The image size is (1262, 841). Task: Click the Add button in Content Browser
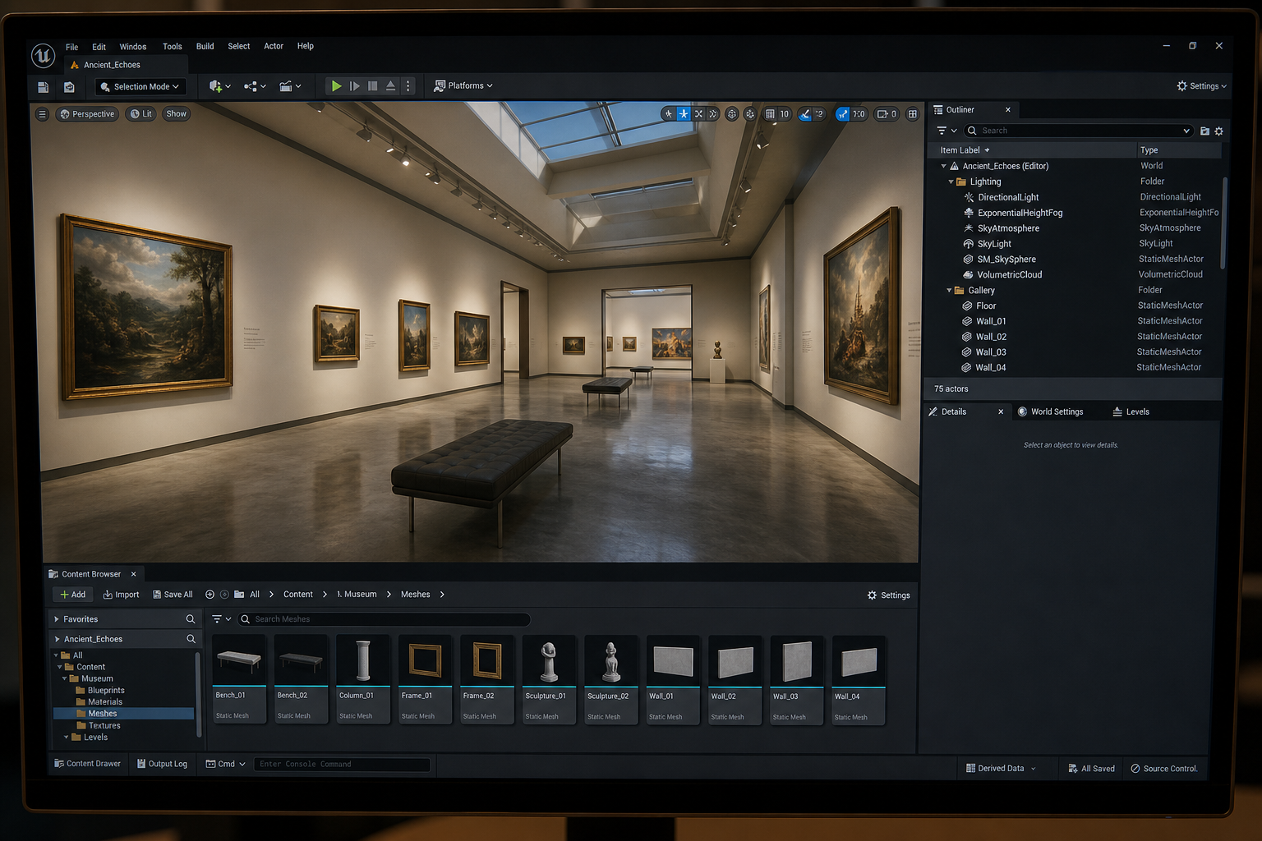72,595
